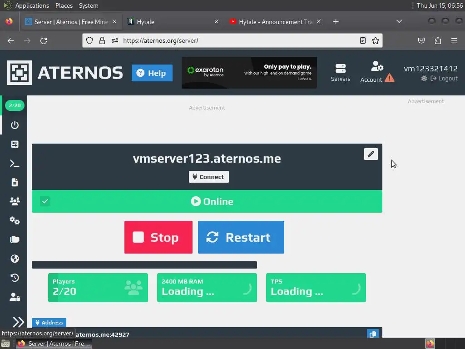Image resolution: width=465 pixels, height=349 pixels.
Task: Open the Backups history icon in sidebar
Action: pyautogui.click(x=15, y=278)
